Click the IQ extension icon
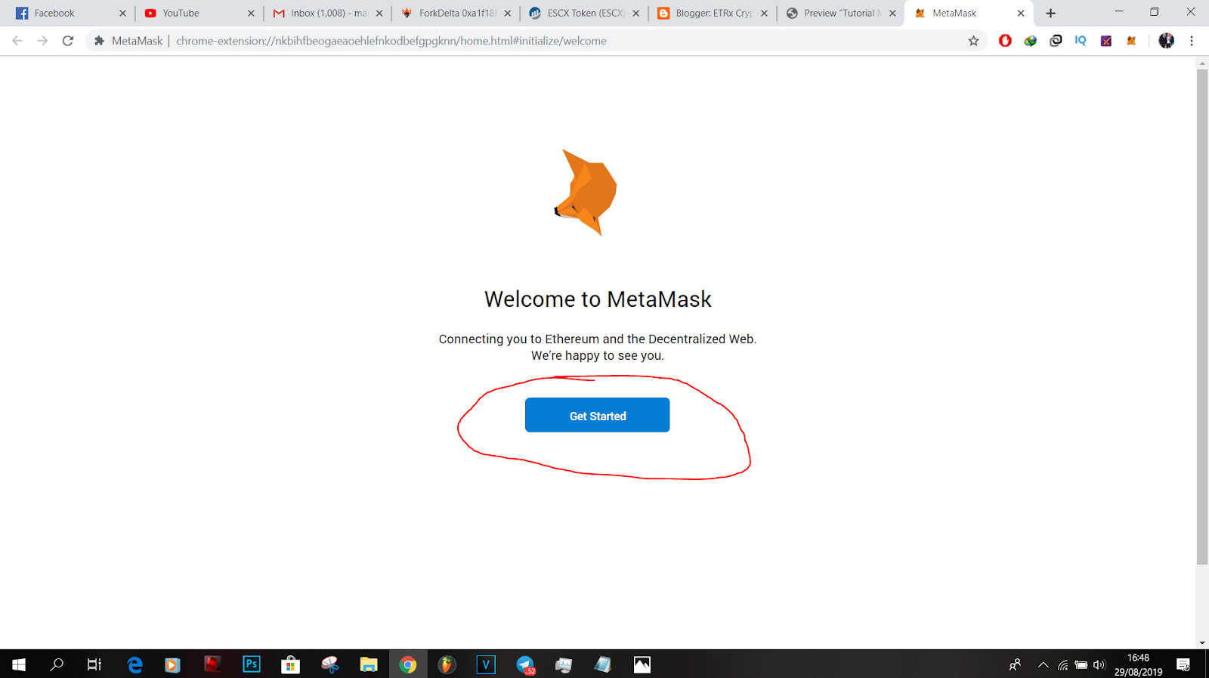The height and width of the screenshot is (678, 1209). click(1081, 41)
